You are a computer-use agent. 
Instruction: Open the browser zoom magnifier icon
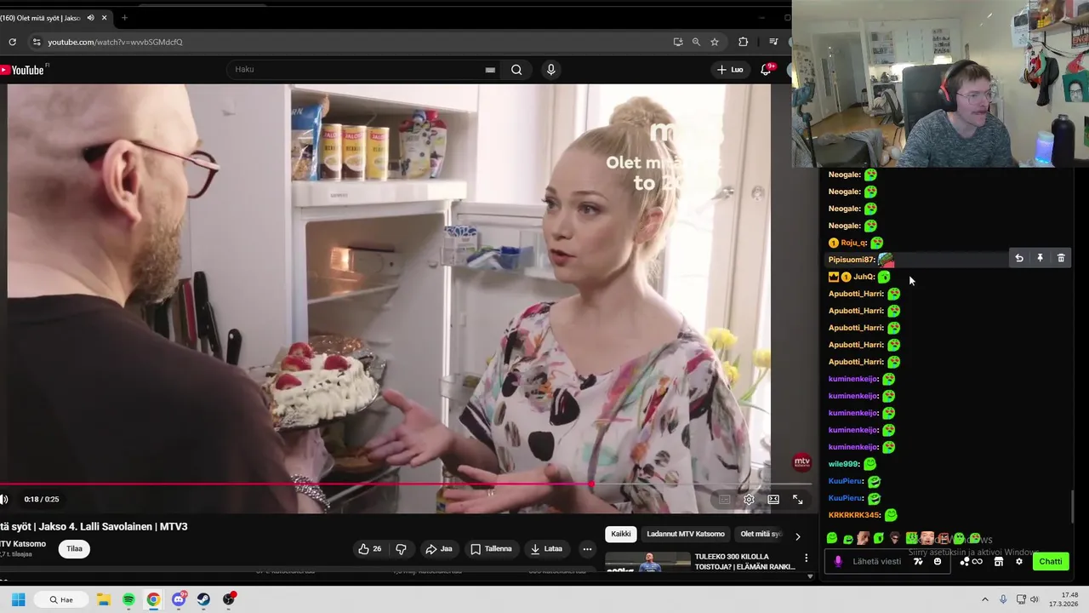pyautogui.click(x=696, y=42)
